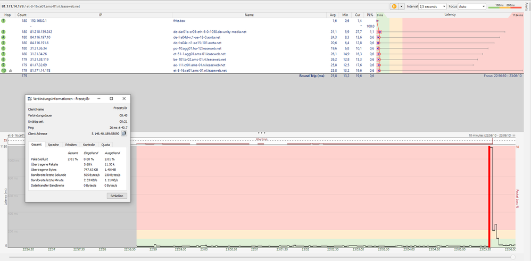Image resolution: width=531 pixels, height=261 pixels.
Task: Select the IP 81.210.139.242
Action: tap(41, 32)
